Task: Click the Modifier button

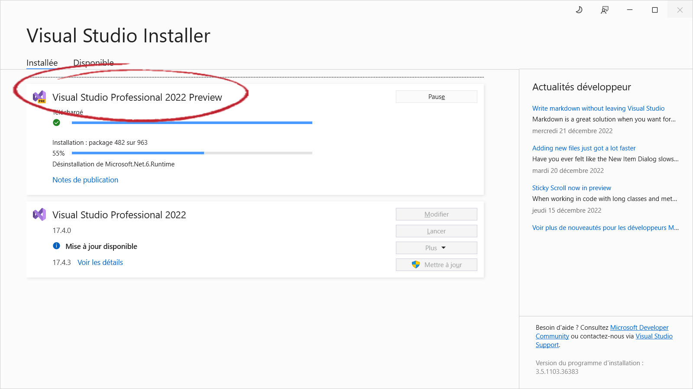Action: [x=436, y=214]
